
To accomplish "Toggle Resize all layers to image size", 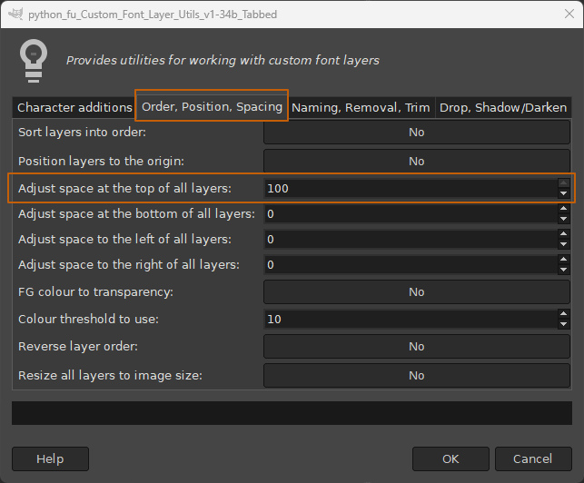I will (x=417, y=375).
